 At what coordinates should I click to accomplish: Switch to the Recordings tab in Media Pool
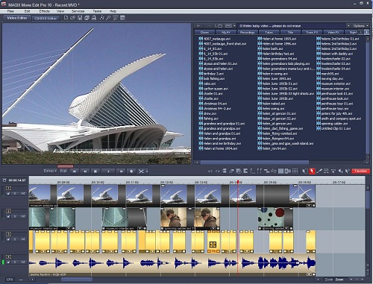pos(247,32)
